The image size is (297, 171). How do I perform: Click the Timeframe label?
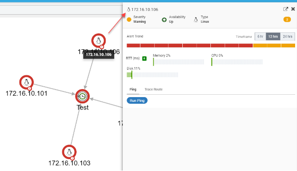[244, 36]
